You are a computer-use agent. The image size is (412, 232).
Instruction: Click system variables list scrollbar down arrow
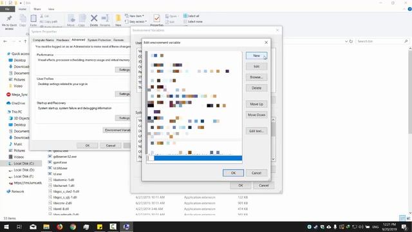pos(273,159)
